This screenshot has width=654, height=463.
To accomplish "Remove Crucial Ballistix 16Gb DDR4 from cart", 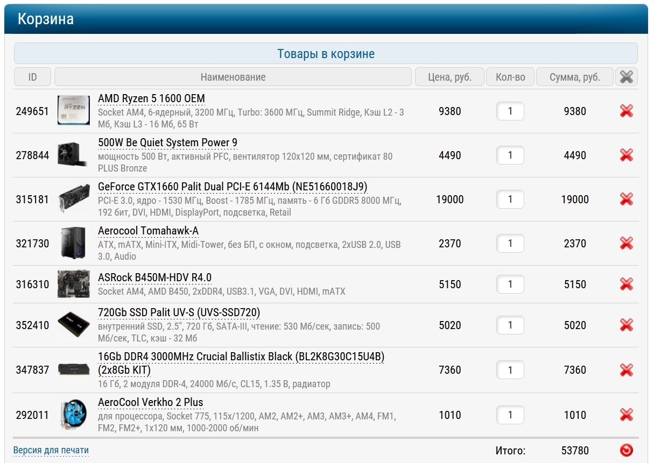I will [626, 370].
